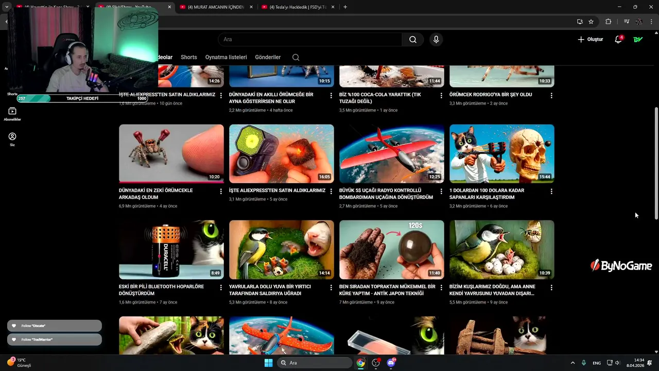Viewport: 659px width, 371px height.
Task: Open Windows Start menu
Action: click(x=268, y=363)
